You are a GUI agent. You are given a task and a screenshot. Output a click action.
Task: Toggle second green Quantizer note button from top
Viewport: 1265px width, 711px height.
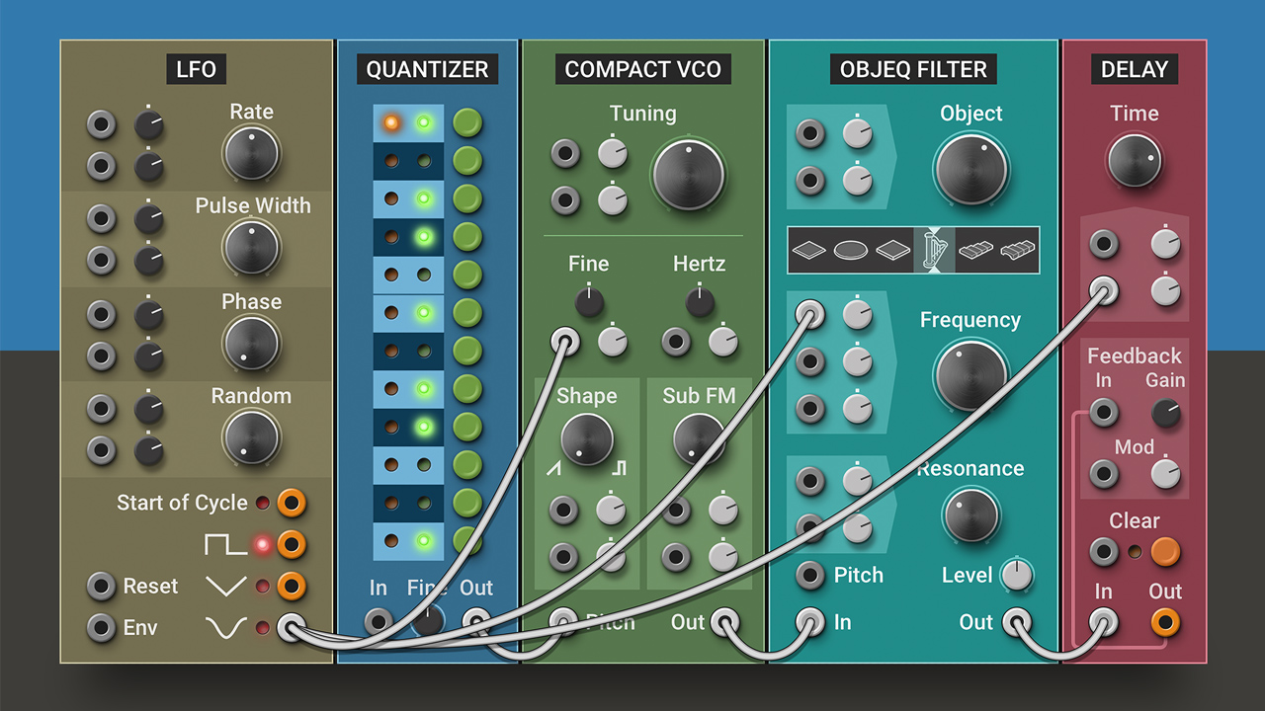tap(467, 161)
